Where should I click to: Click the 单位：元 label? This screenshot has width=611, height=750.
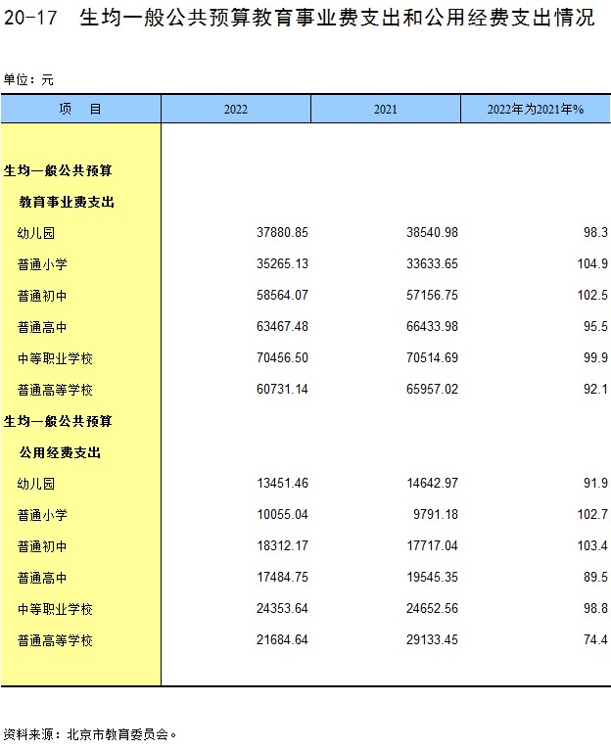[x=27, y=78]
